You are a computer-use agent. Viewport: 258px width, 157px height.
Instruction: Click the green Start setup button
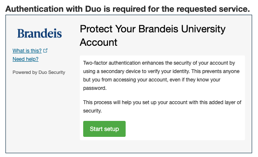pos(104,129)
